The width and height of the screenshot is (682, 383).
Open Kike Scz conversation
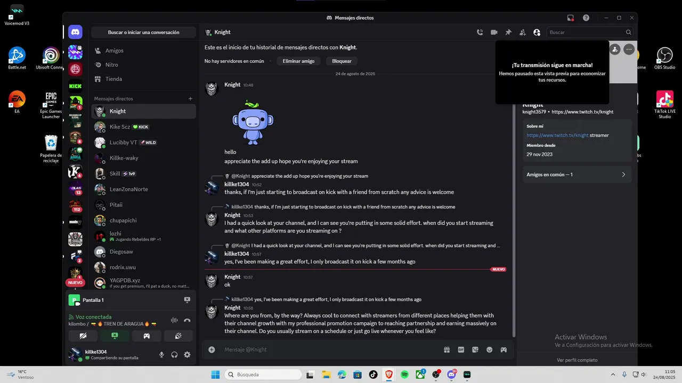click(143, 127)
